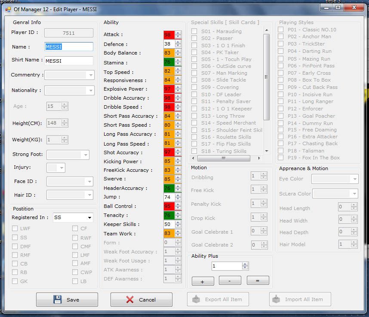Tick the CF position checkbox
The width and height of the screenshot is (369, 317).
coord(75,229)
